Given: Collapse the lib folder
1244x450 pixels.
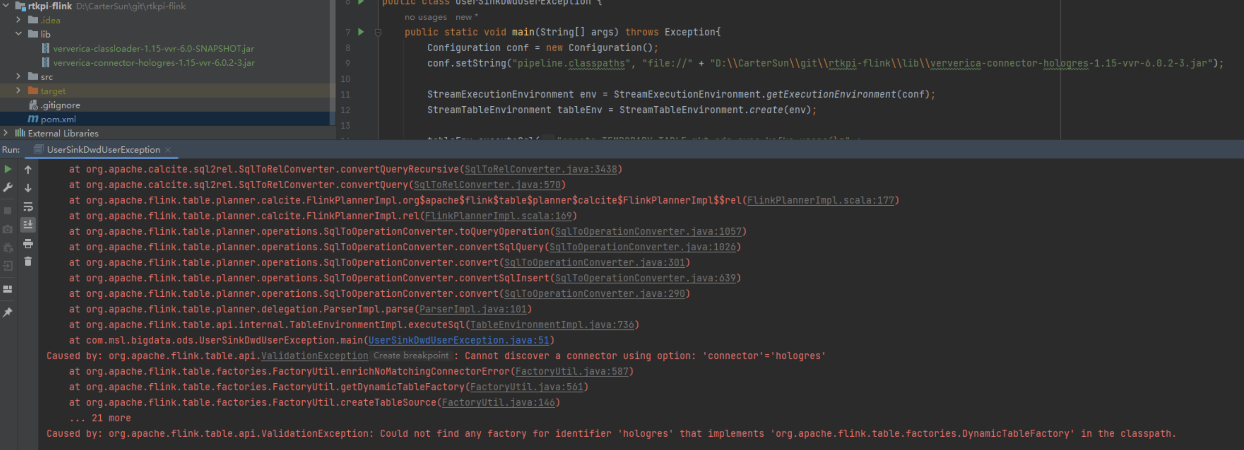Looking at the screenshot, I should coord(18,34).
